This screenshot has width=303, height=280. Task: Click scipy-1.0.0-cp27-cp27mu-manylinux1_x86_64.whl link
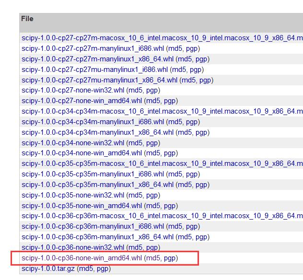99,80
